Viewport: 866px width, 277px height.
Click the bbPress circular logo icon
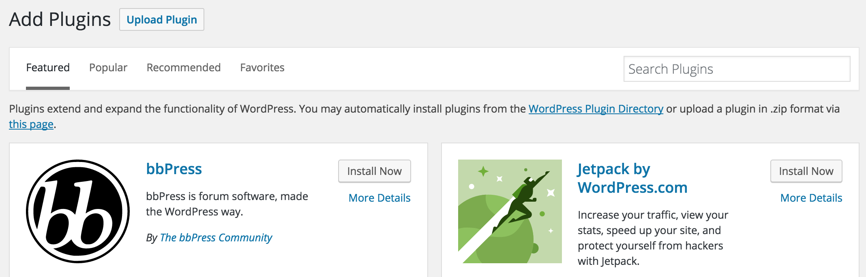click(x=78, y=211)
